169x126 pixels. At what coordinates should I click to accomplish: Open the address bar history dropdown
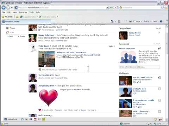[107, 8]
